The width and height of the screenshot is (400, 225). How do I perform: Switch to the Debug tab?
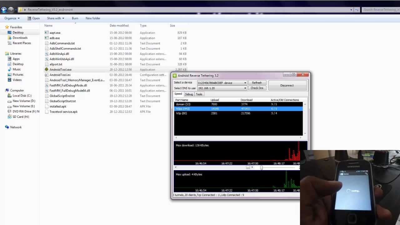[x=189, y=94]
